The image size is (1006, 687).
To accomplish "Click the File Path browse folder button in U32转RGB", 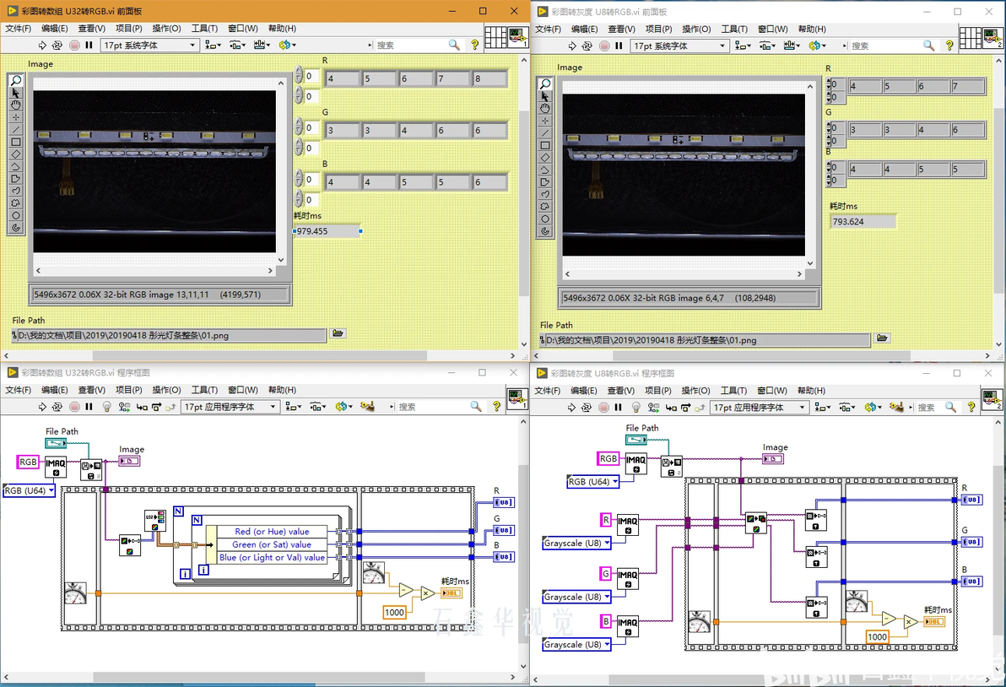I will (x=338, y=334).
